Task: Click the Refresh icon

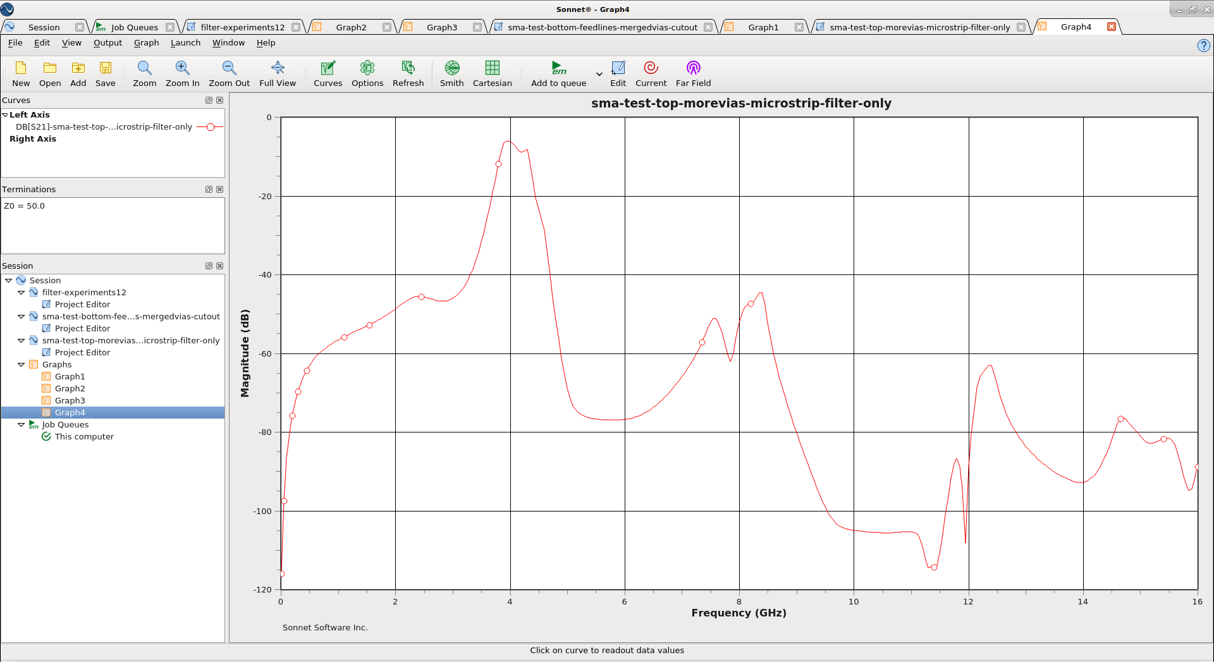Action: point(408,68)
